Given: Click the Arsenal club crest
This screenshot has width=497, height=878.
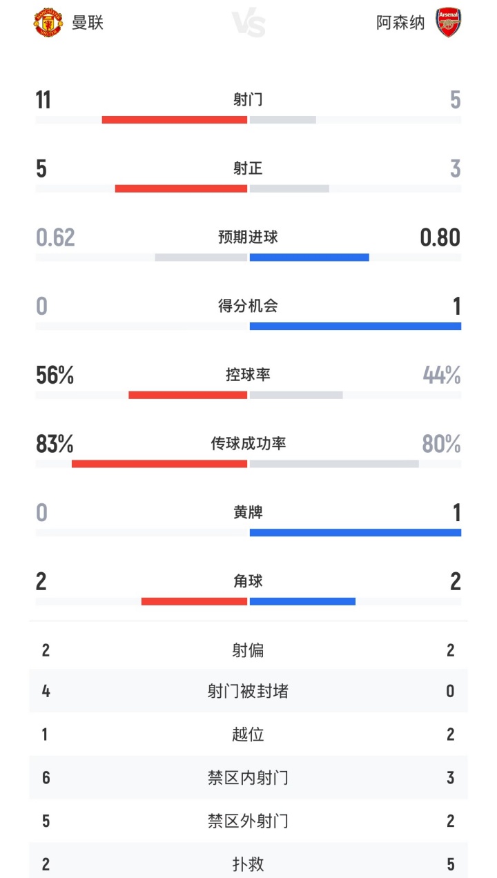Looking at the screenshot, I should point(449,21).
